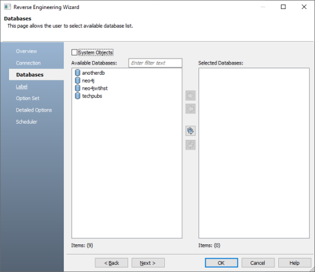Select the neo4jwtihst database entry

coord(91,88)
